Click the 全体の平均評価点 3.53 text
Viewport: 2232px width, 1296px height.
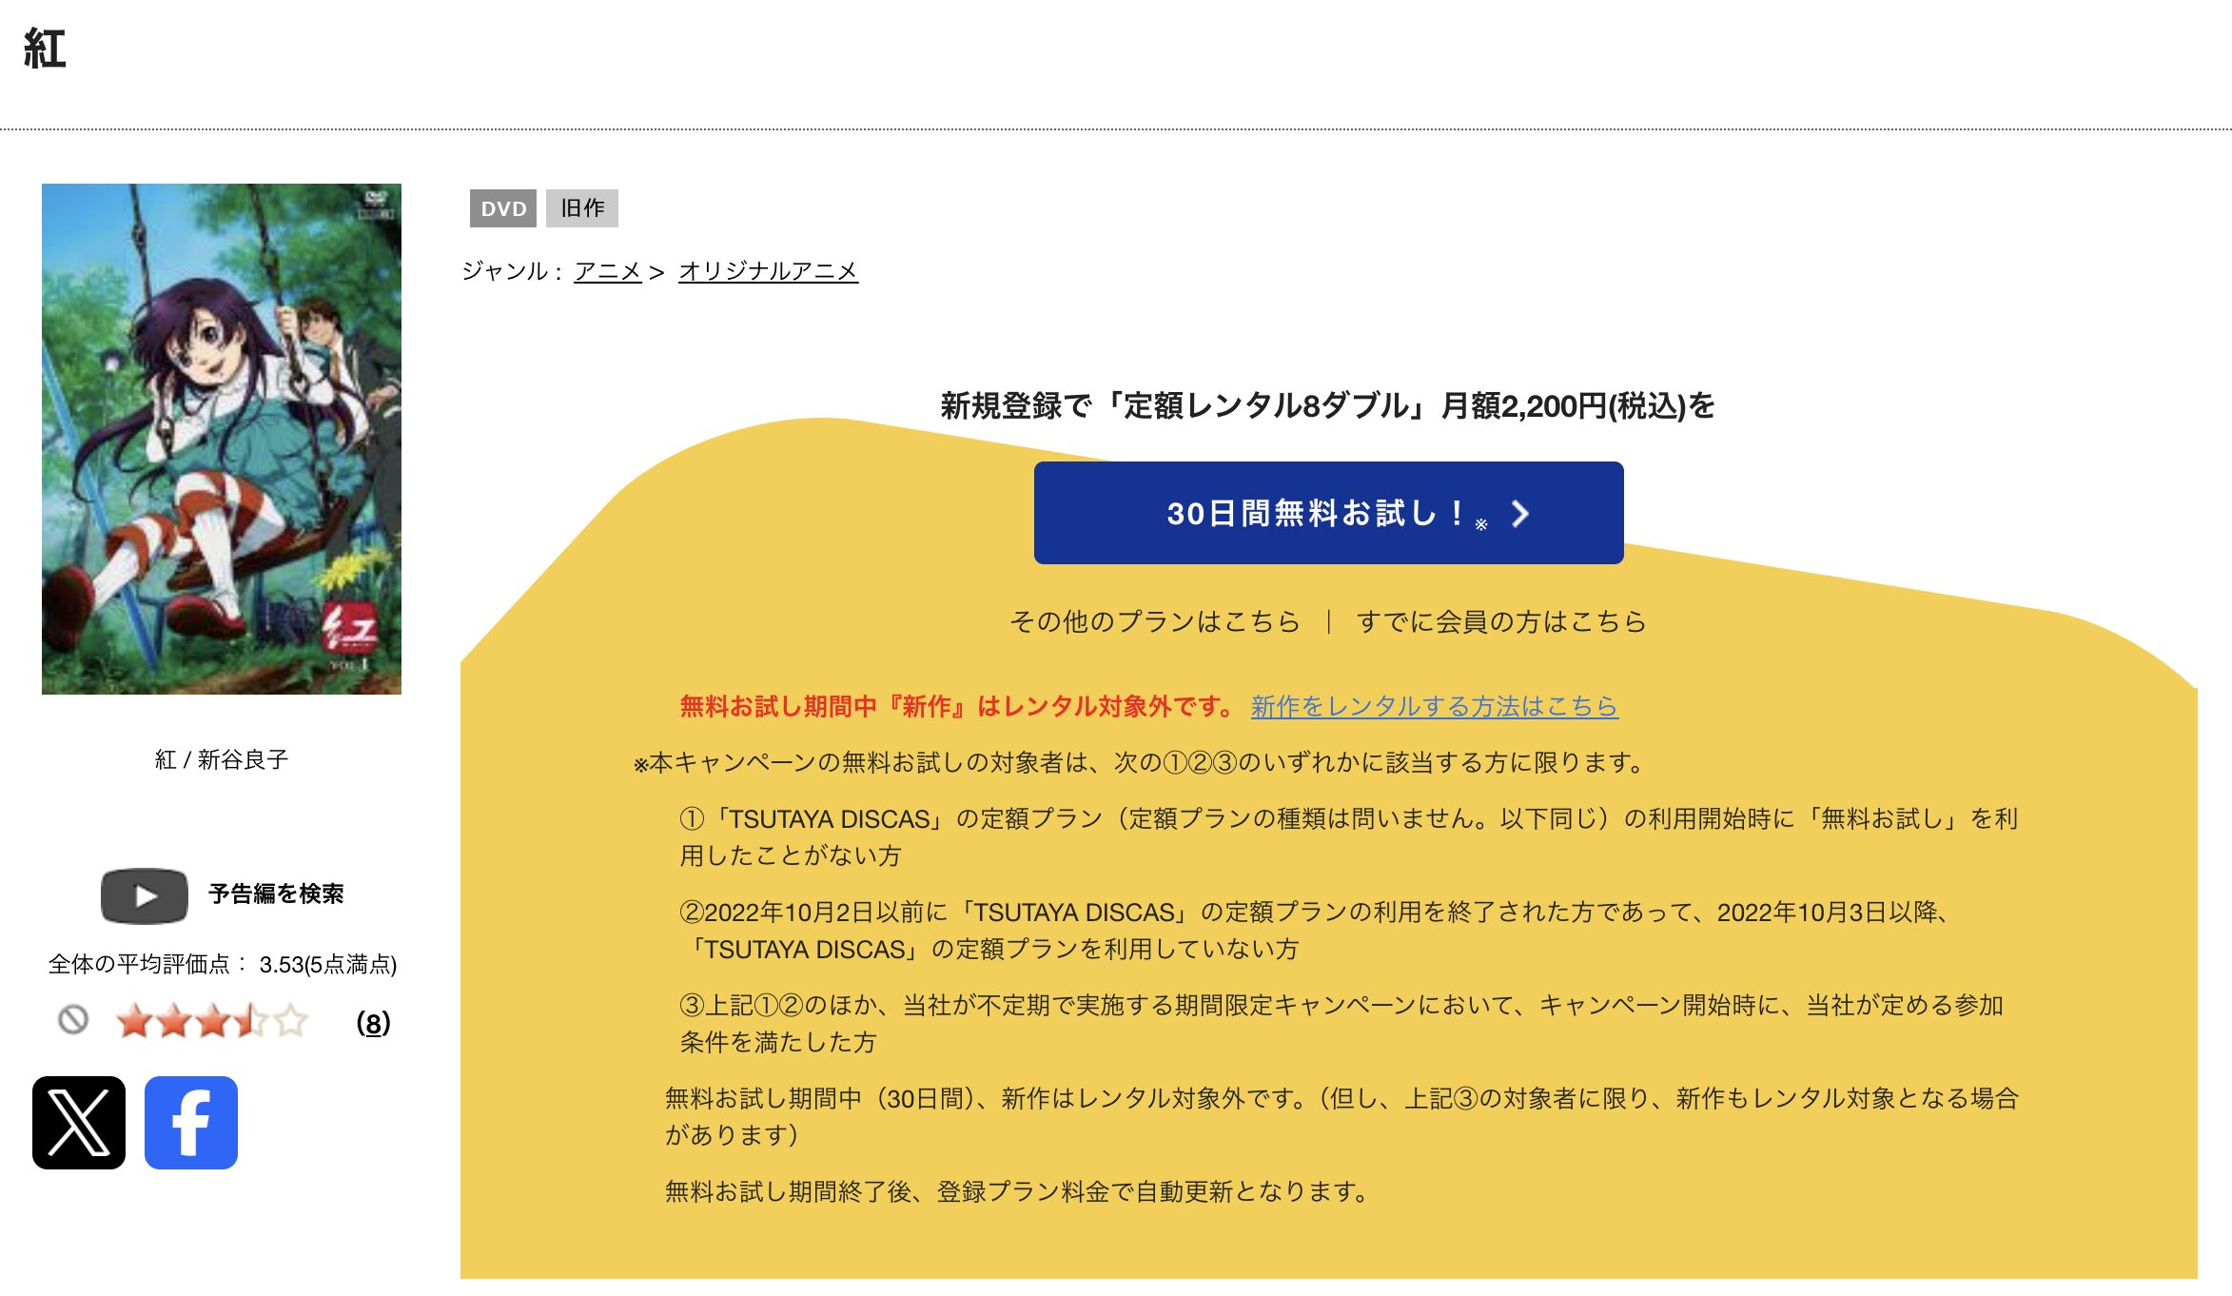(223, 965)
